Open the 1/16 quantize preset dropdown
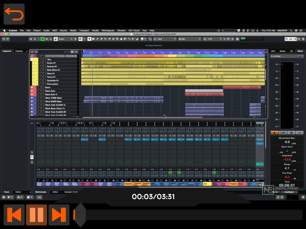 pos(214,39)
